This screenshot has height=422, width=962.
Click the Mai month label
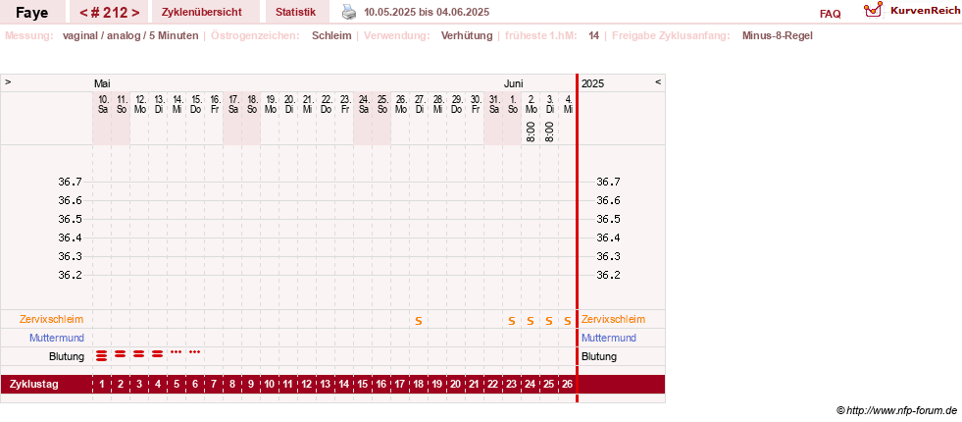coord(102,83)
